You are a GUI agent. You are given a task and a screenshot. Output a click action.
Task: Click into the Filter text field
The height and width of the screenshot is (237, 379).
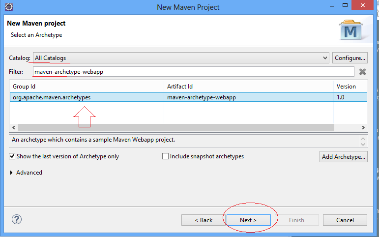coord(193,72)
